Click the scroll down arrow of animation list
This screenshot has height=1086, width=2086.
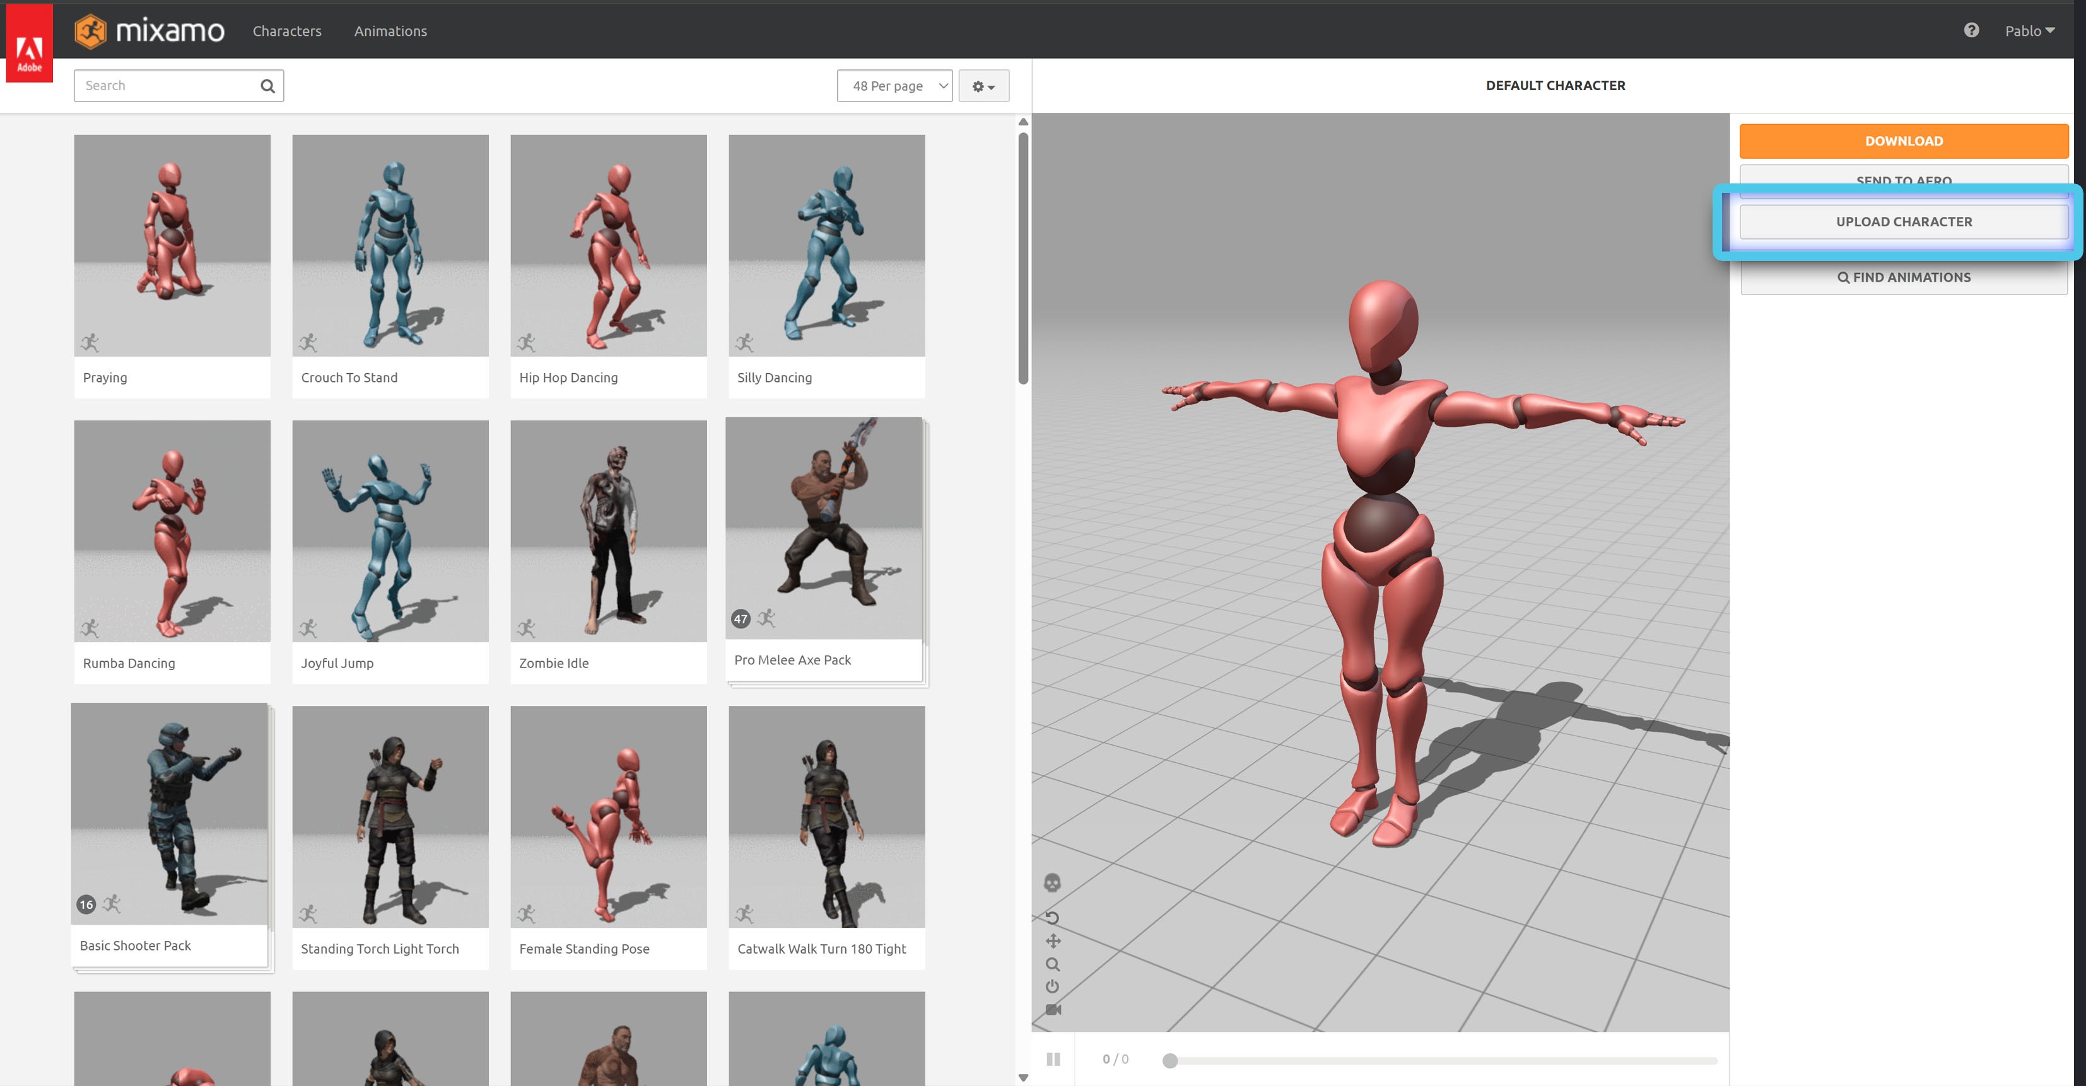(x=1024, y=1077)
